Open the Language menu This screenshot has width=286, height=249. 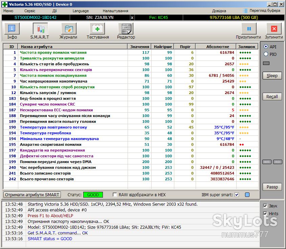click(x=81, y=11)
